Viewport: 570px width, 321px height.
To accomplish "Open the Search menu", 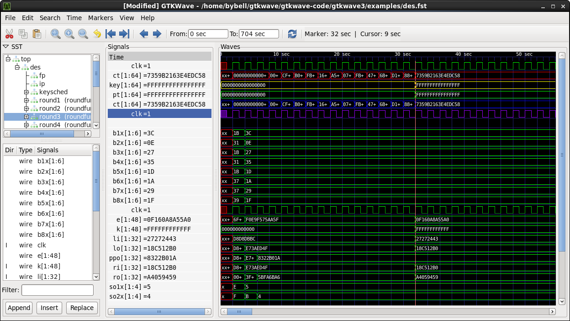I will click(50, 18).
